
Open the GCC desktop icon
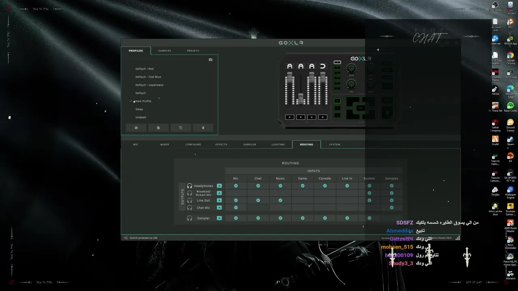[510, 23]
